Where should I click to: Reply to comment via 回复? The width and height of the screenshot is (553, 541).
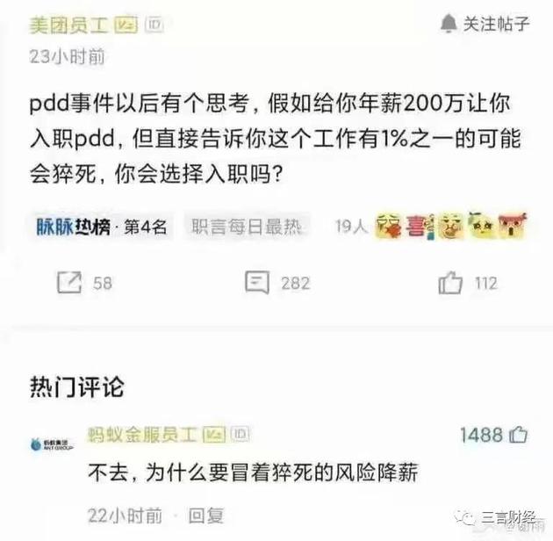point(206,516)
